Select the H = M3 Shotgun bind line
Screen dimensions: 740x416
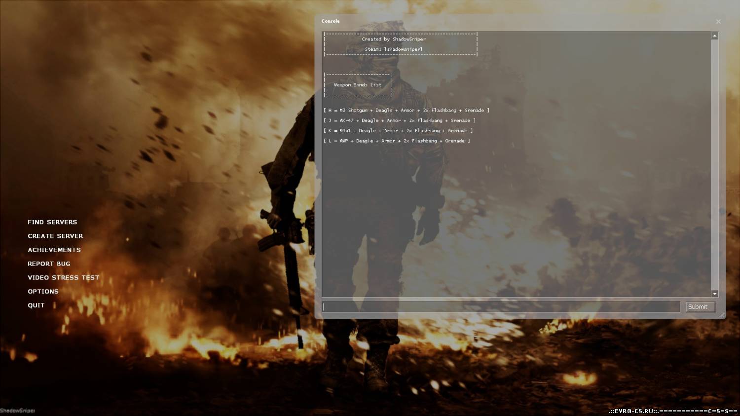(x=407, y=111)
